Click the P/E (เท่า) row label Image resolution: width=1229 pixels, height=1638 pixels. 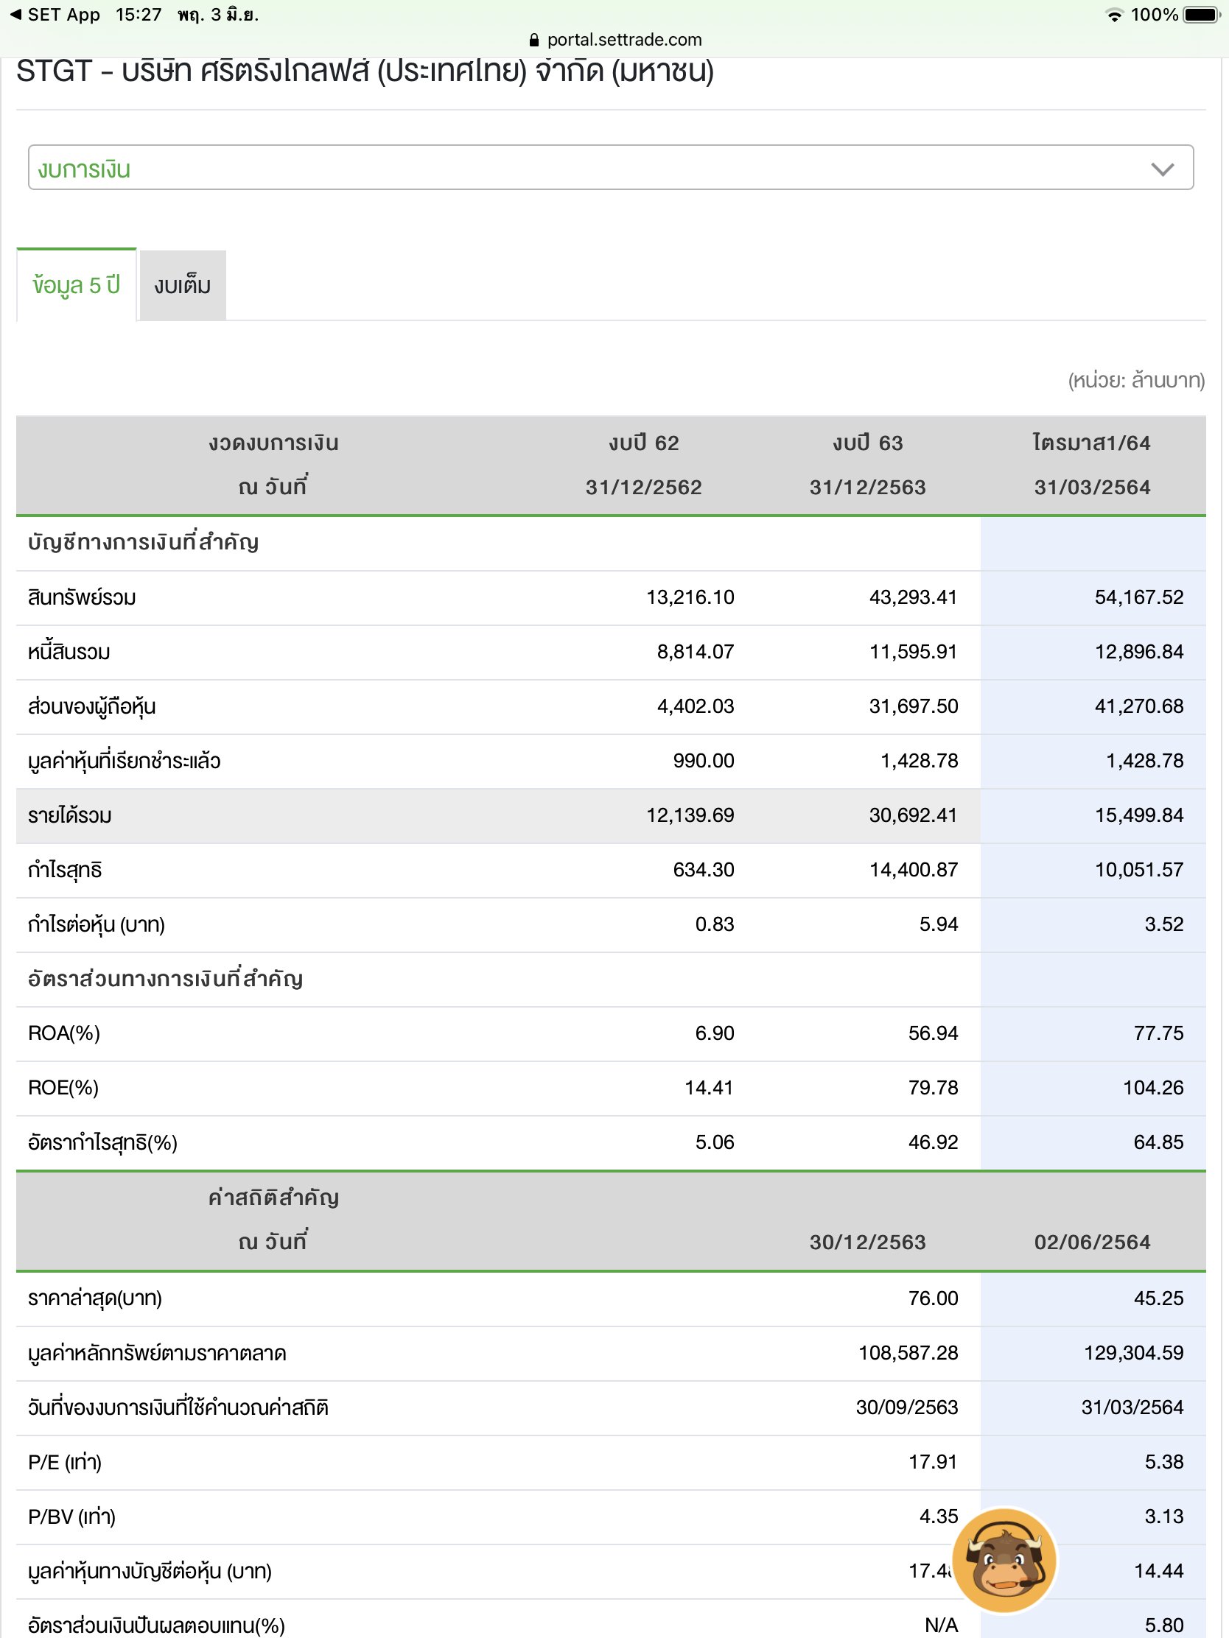64,1462
